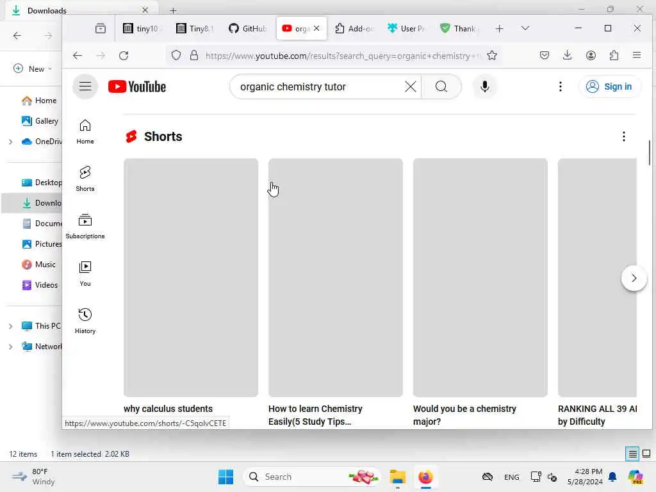Switch File Explorer to details view
656x492 pixels.
tap(632, 454)
